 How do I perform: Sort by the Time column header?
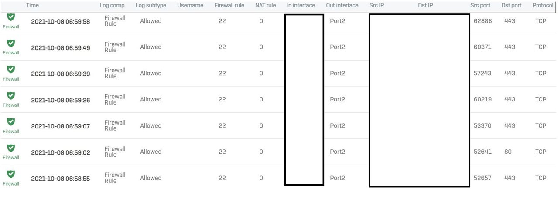click(x=32, y=5)
